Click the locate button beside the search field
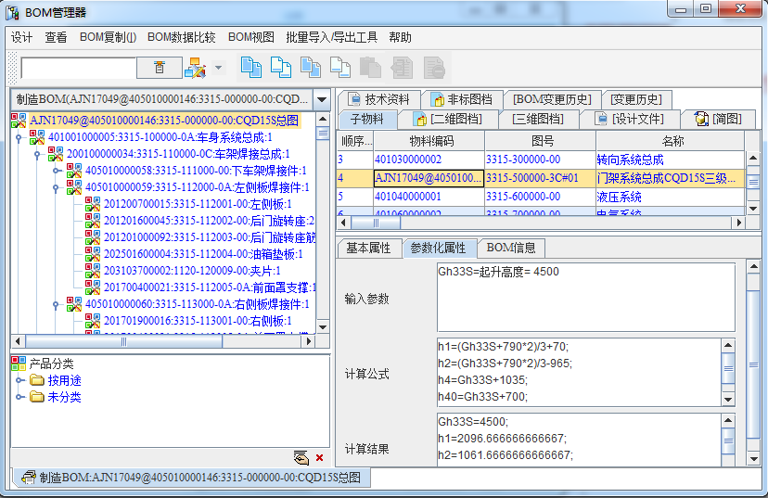Image resolution: width=768 pixels, height=498 pixels. [159, 68]
